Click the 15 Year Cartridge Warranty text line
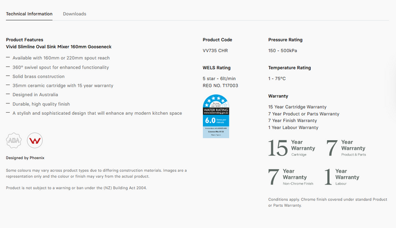The height and width of the screenshot is (228, 396). [297, 107]
